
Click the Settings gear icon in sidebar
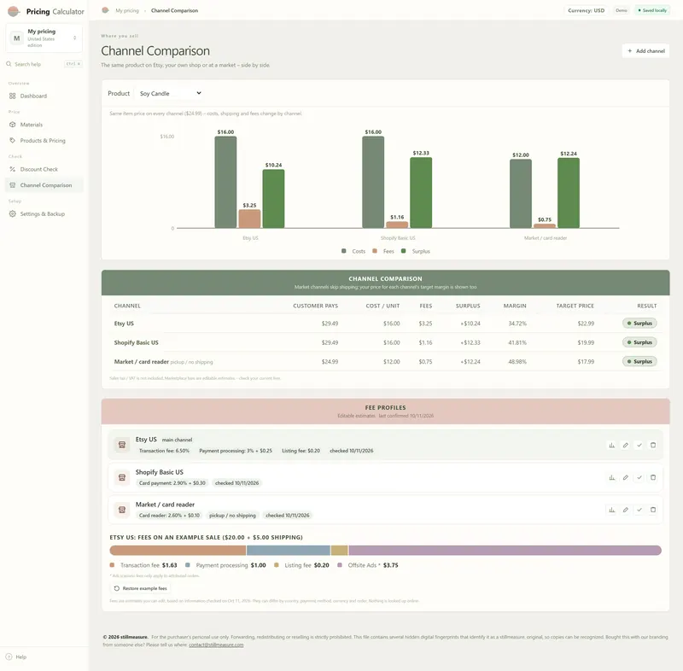12,213
